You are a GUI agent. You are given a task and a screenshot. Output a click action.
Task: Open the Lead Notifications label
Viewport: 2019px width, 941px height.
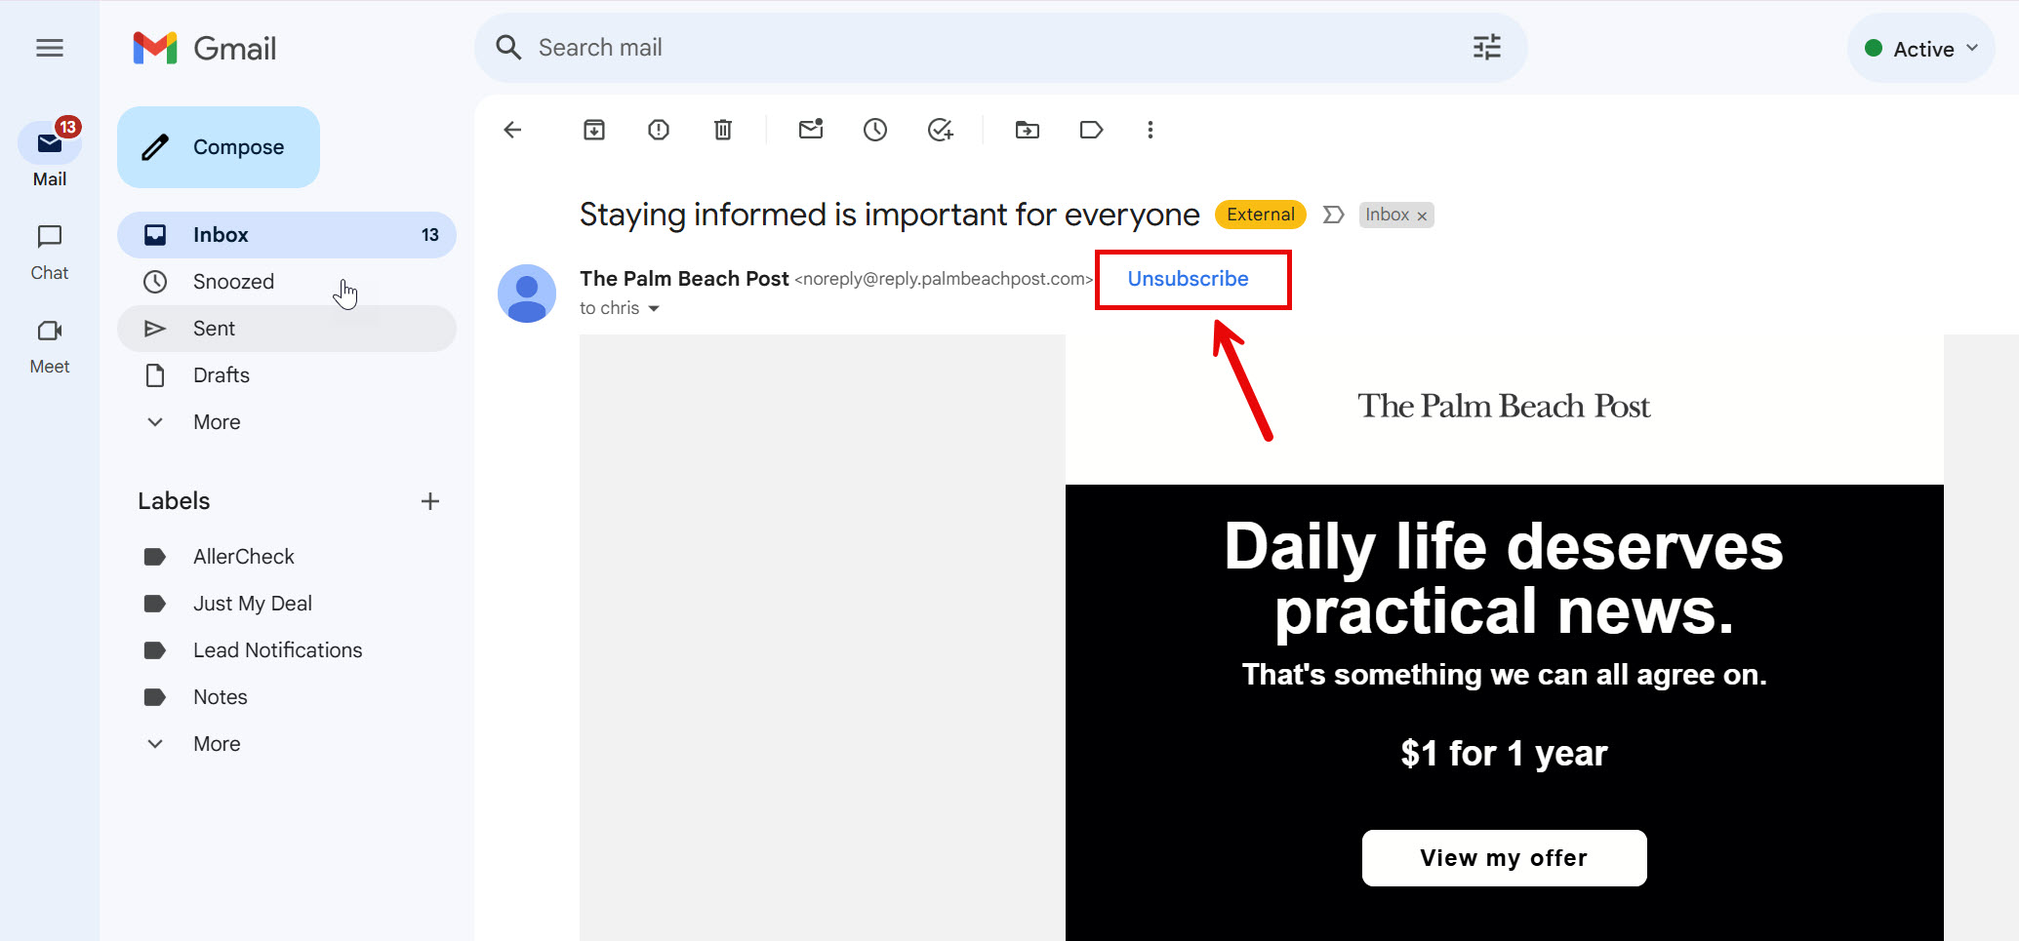pos(287,650)
